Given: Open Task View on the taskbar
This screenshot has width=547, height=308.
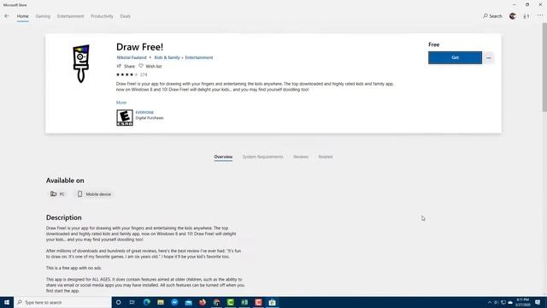Looking at the screenshot, I should [132, 302].
